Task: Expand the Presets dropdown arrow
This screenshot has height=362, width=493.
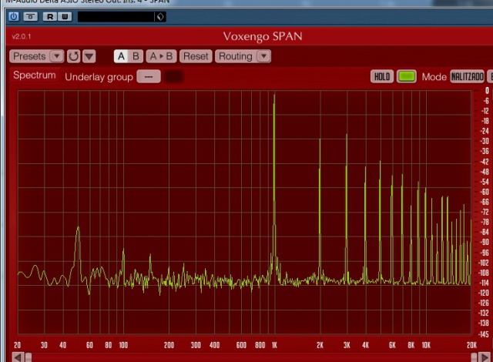Action: pos(57,56)
